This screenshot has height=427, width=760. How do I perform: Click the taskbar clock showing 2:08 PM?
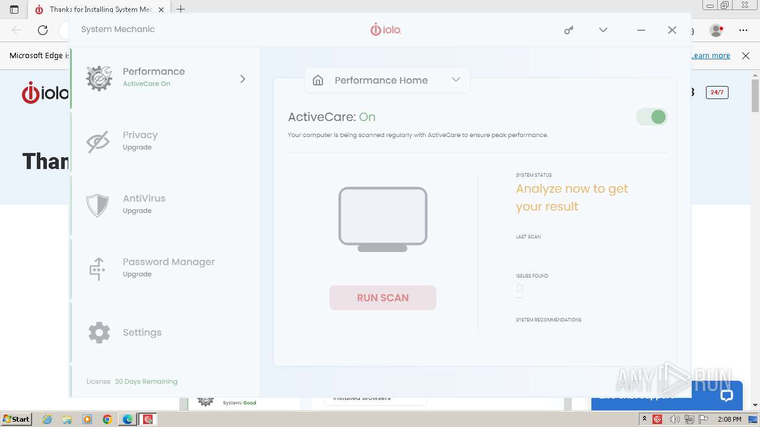[729, 419]
